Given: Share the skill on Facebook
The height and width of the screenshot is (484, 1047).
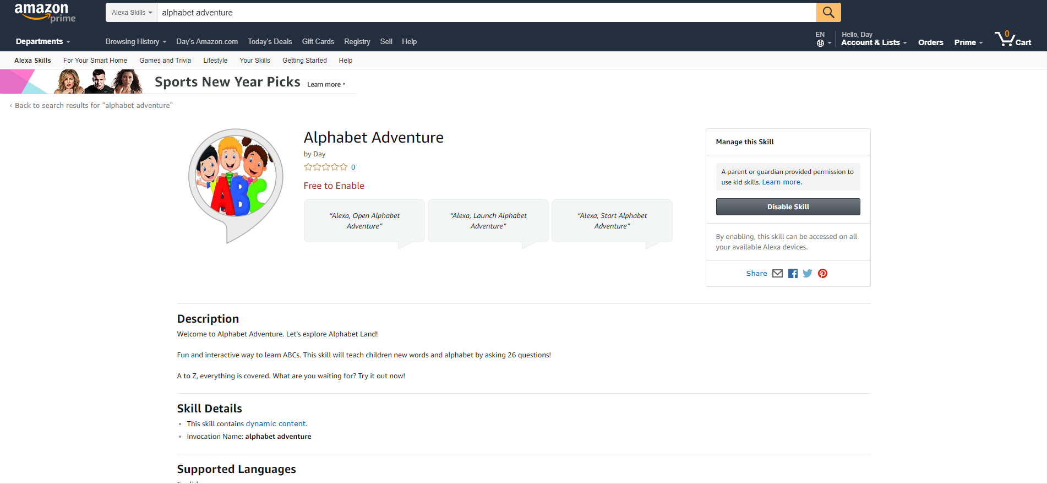Looking at the screenshot, I should pos(793,274).
